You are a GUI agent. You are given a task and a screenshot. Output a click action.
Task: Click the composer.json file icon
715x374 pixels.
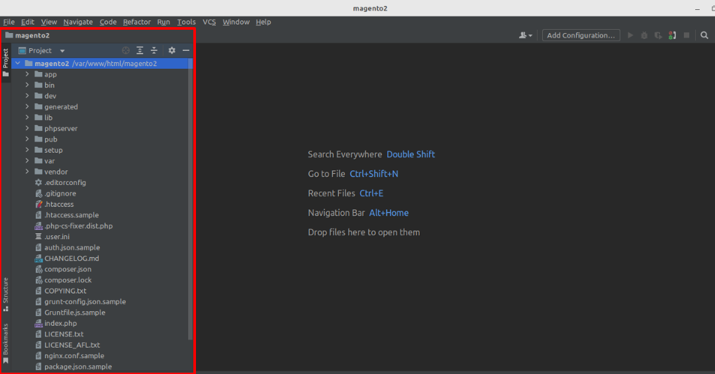(39, 270)
